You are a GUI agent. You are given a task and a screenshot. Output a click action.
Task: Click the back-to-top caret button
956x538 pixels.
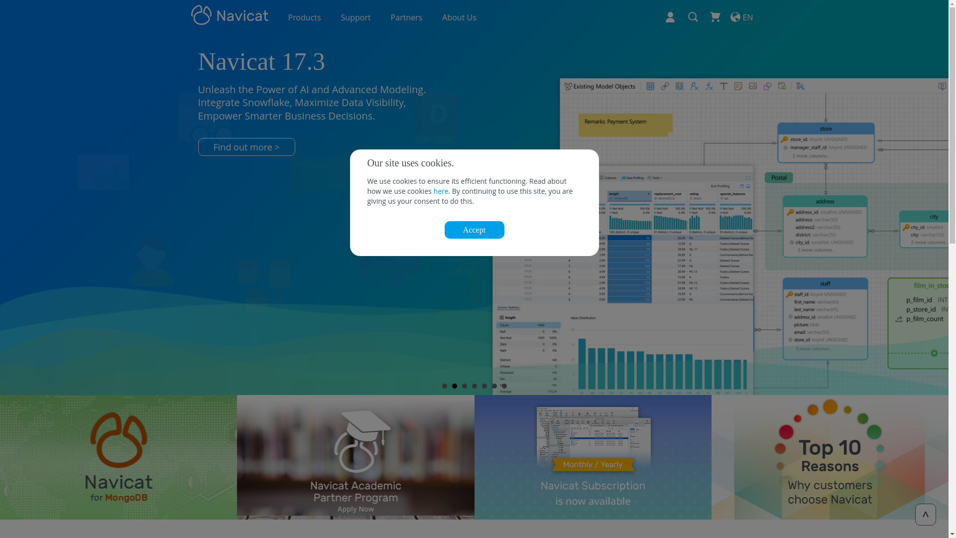(x=925, y=515)
